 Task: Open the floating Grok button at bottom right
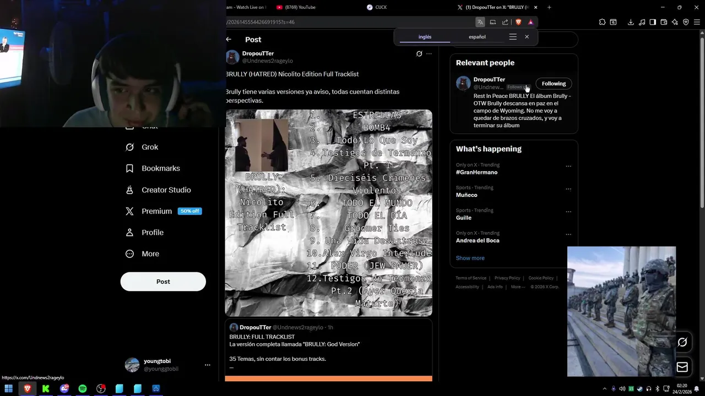coord(682,342)
